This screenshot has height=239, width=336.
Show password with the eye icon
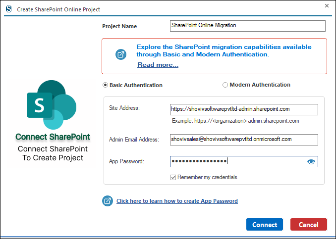(311, 162)
